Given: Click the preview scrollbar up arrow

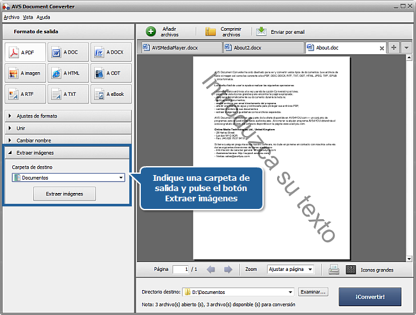Looking at the screenshot, I should (409, 58).
